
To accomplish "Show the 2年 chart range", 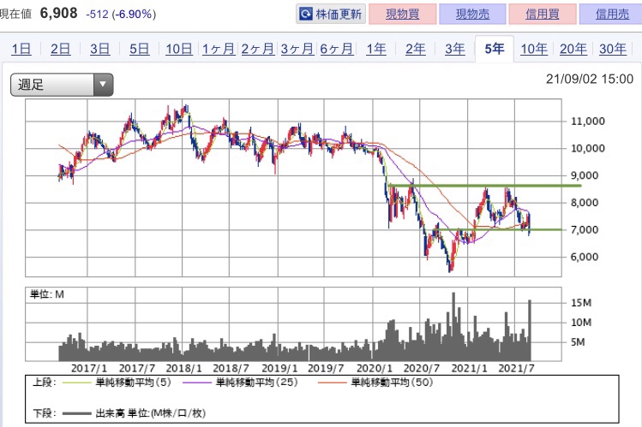I will pyautogui.click(x=415, y=49).
